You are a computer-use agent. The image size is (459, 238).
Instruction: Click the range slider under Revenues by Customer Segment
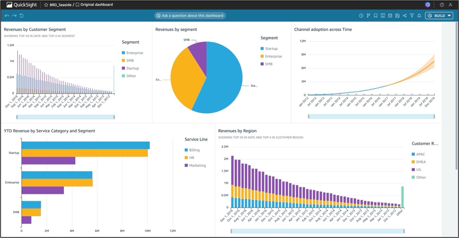pos(66,117)
